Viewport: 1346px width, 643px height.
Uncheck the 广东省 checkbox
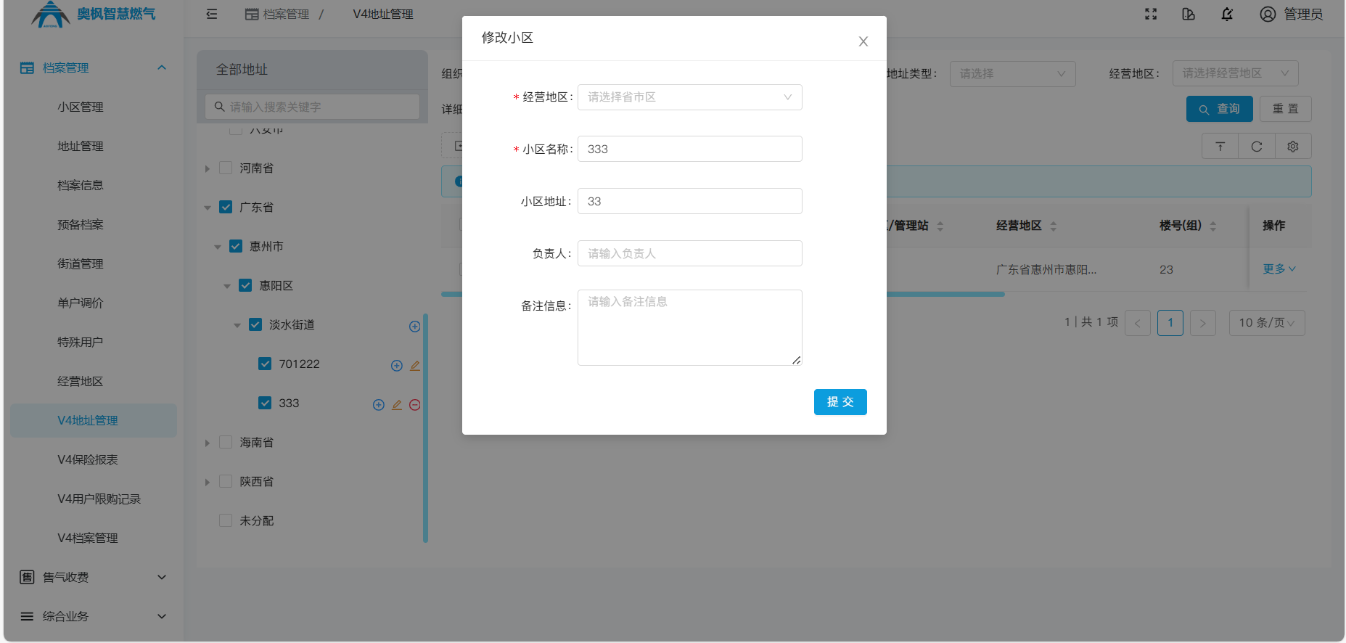(226, 207)
